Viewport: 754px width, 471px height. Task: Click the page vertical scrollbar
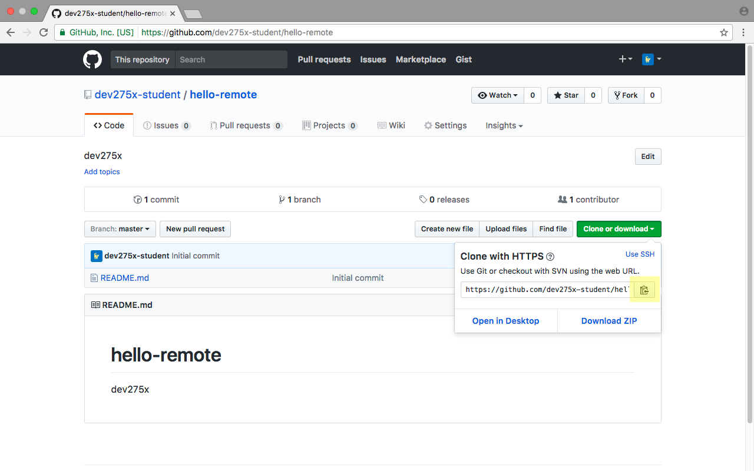point(750,234)
